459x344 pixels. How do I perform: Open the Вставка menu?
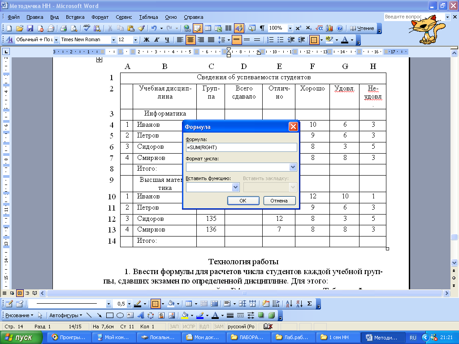click(x=75, y=17)
